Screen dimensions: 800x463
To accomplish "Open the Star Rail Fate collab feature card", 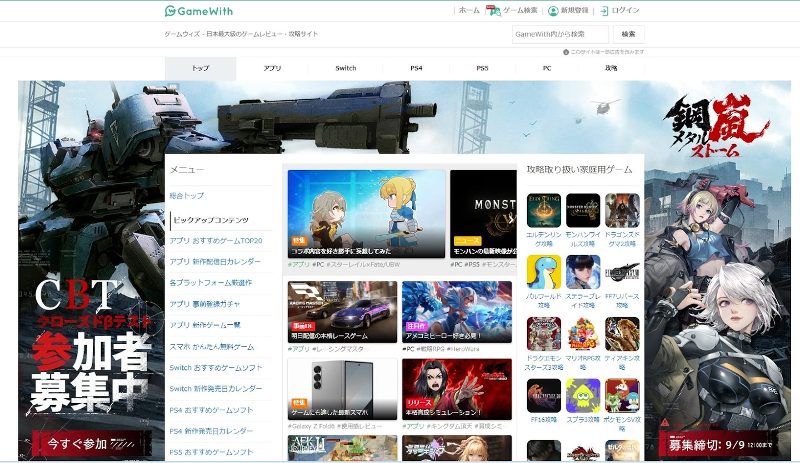I will (x=367, y=214).
